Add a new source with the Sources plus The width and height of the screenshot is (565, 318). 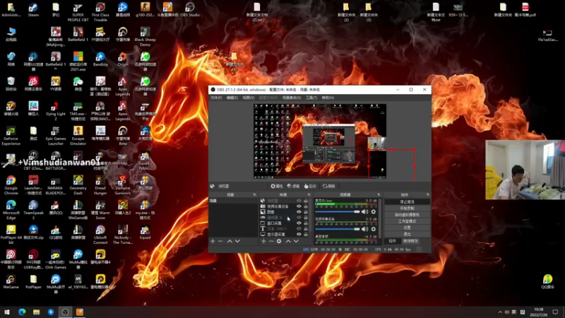[x=263, y=241]
